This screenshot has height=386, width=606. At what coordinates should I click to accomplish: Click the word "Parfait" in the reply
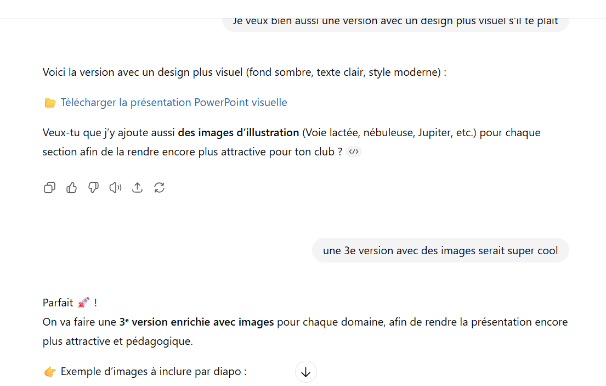click(x=58, y=303)
